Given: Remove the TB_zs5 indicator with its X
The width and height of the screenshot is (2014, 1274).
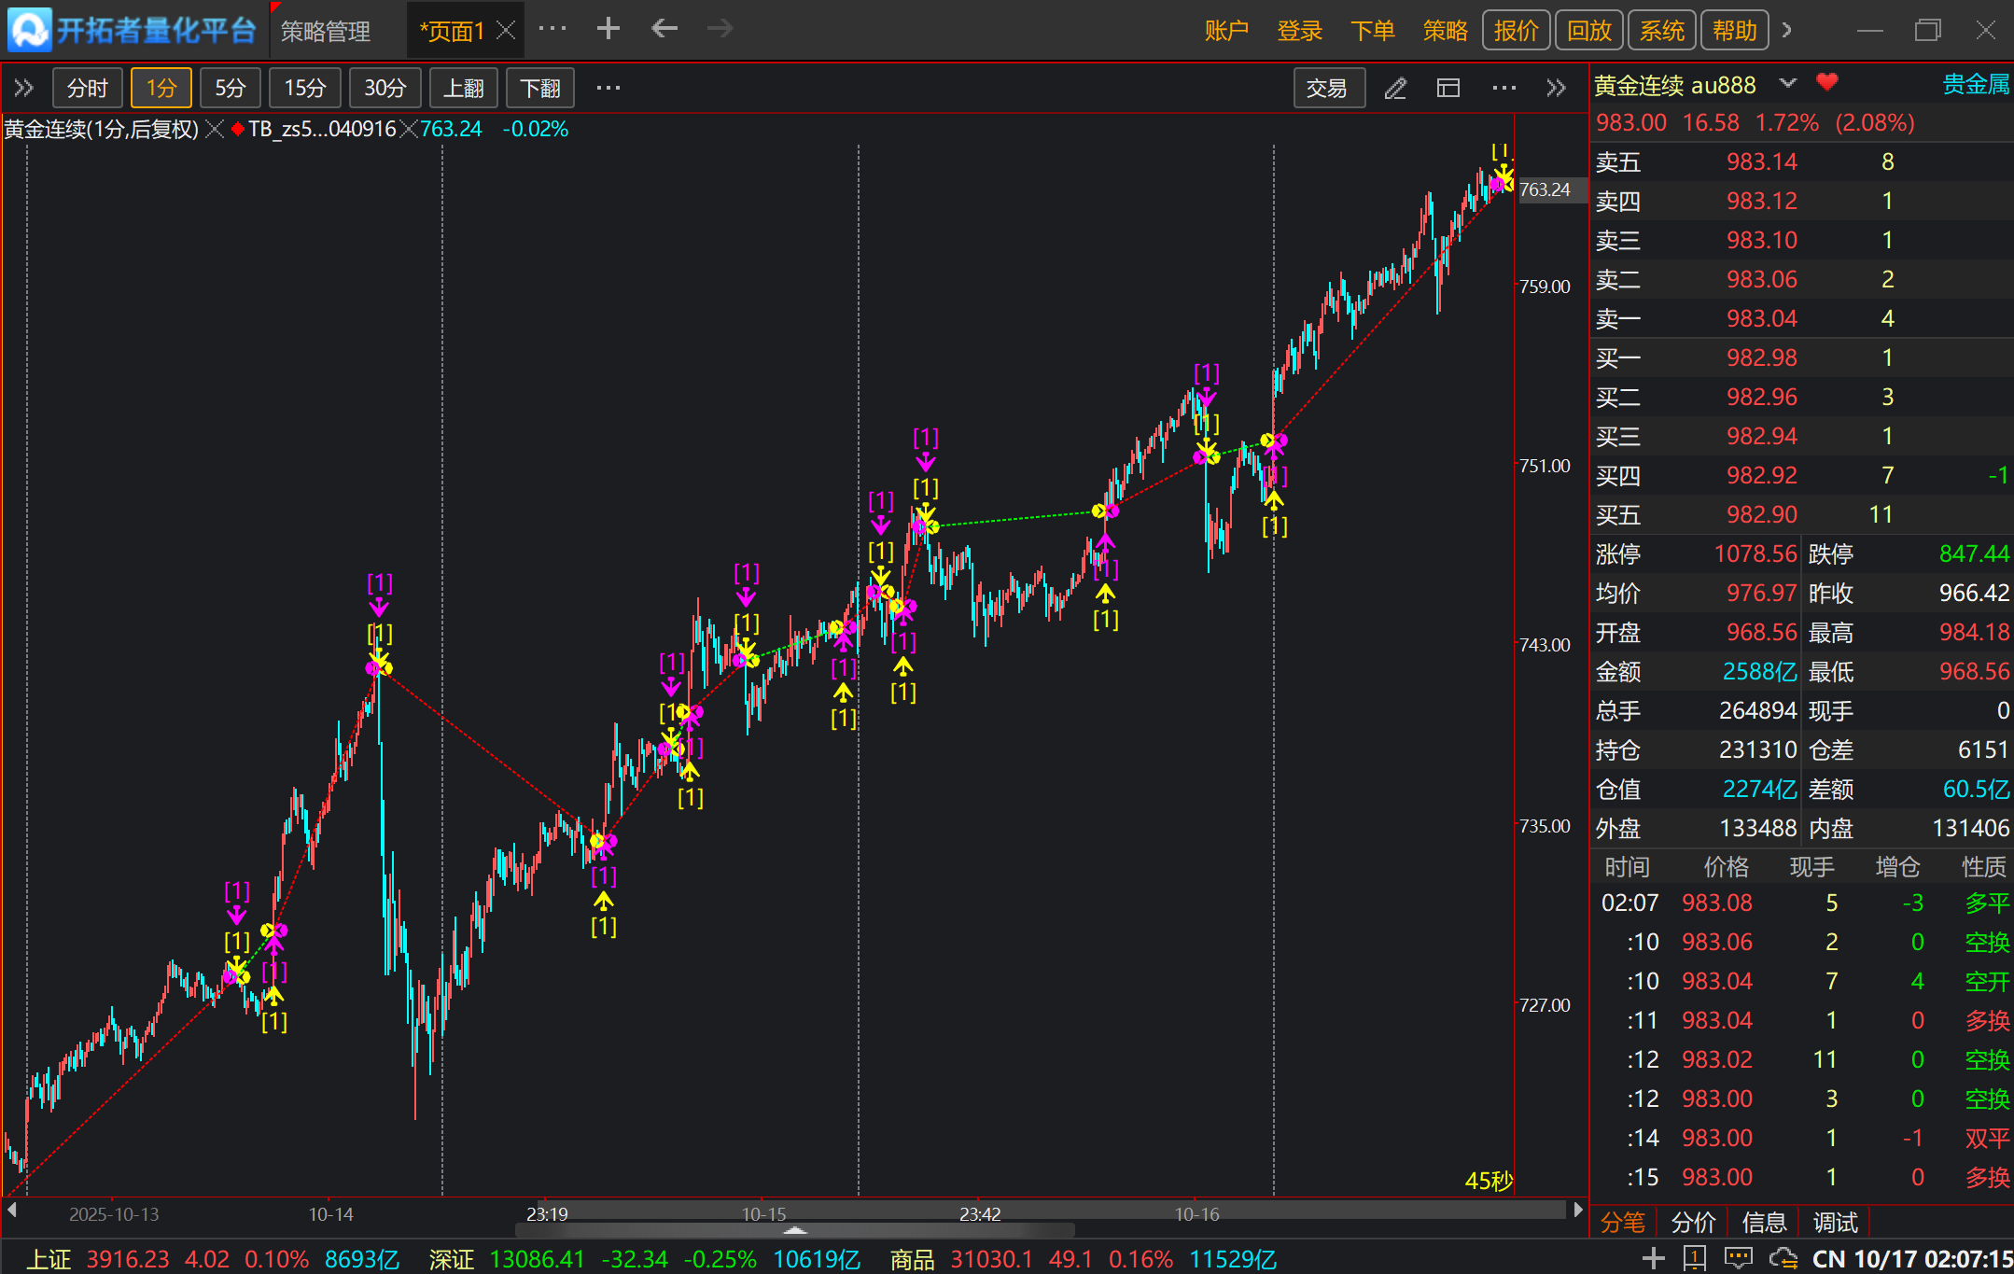Looking at the screenshot, I should [x=408, y=130].
